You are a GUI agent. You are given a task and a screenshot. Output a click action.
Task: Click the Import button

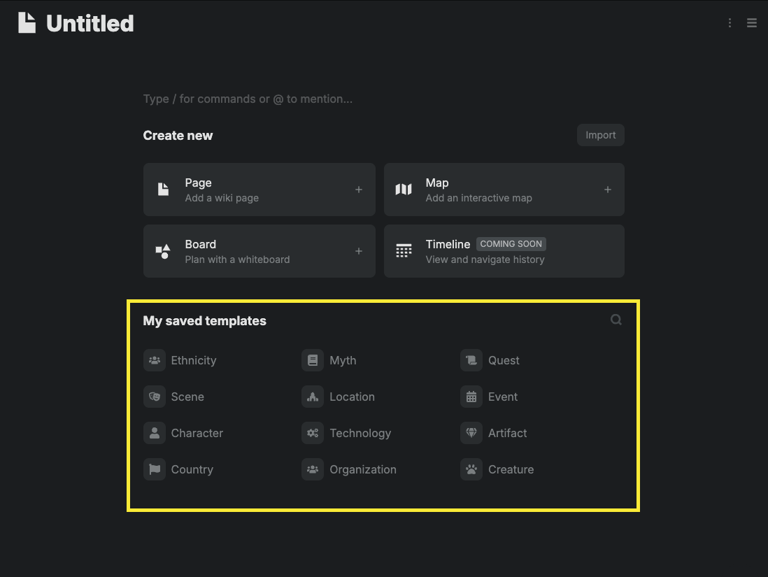click(x=600, y=135)
